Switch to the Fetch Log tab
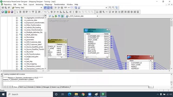The width and height of the screenshot is (173, 97). pyautogui.click(x=22, y=87)
